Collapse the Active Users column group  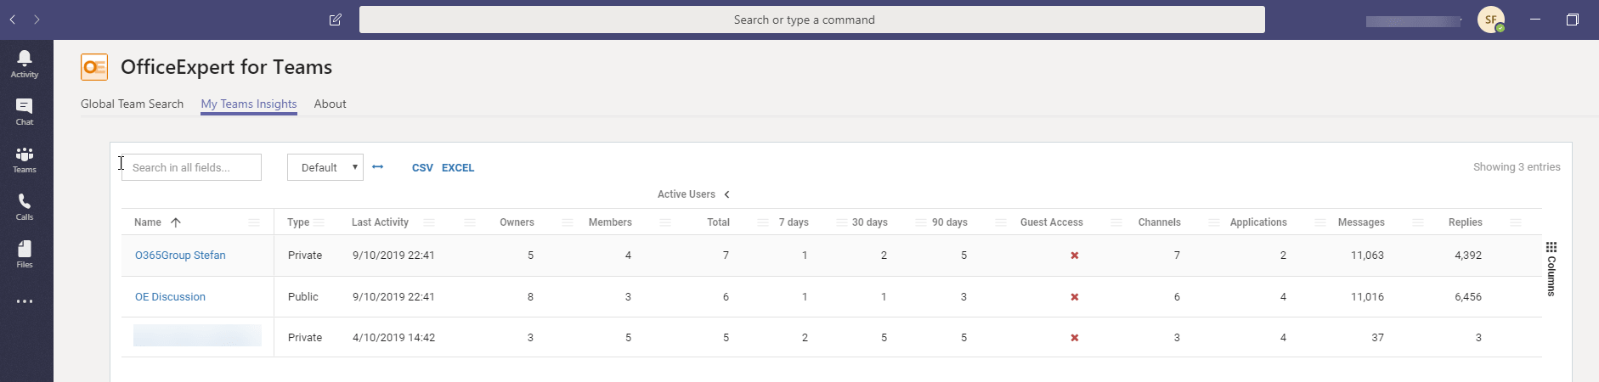727,194
